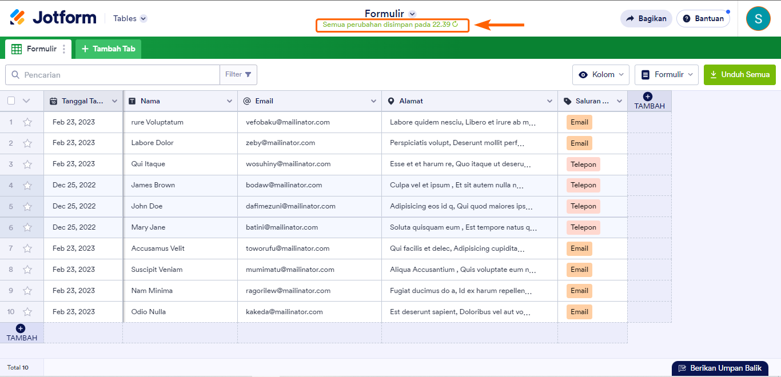
Task: Click the Pencarian search field
Action: coord(114,75)
